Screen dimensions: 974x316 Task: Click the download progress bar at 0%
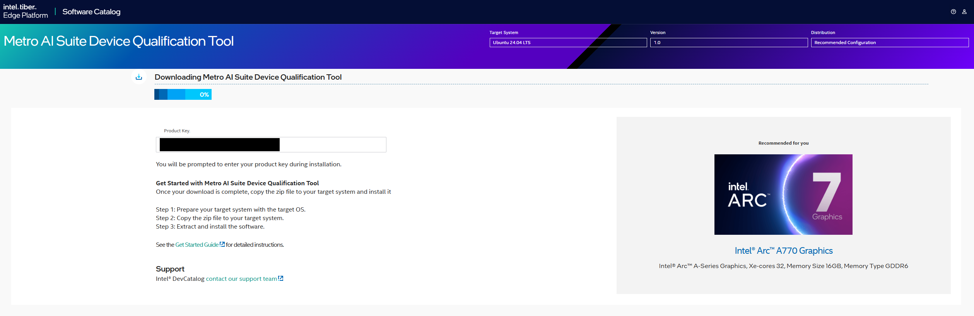click(183, 94)
